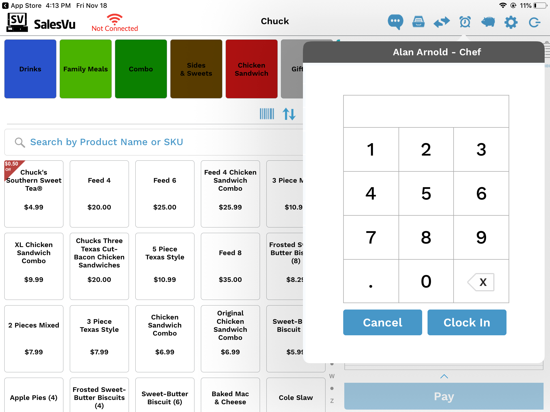Screen dimensions: 550x412
Task: Add Original Chicken Sandwich Combo
Action: click(230, 339)
